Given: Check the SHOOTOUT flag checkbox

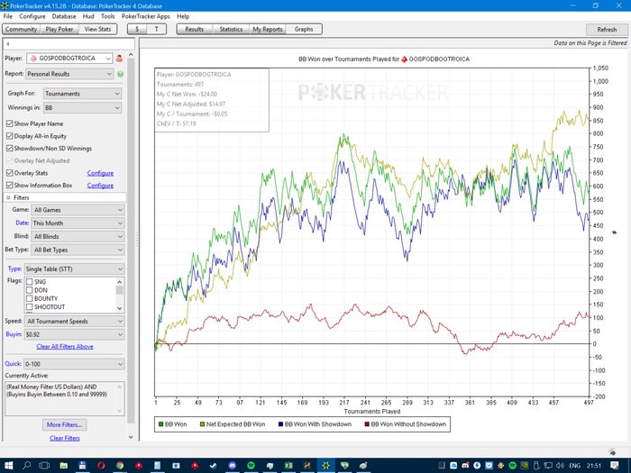Looking at the screenshot, I should (x=30, y=307).
